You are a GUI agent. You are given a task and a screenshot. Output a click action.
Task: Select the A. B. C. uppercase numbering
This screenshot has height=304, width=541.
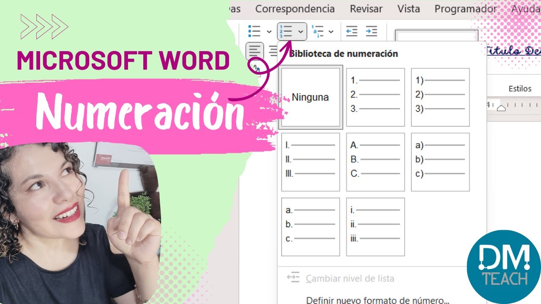click(375, 162)
